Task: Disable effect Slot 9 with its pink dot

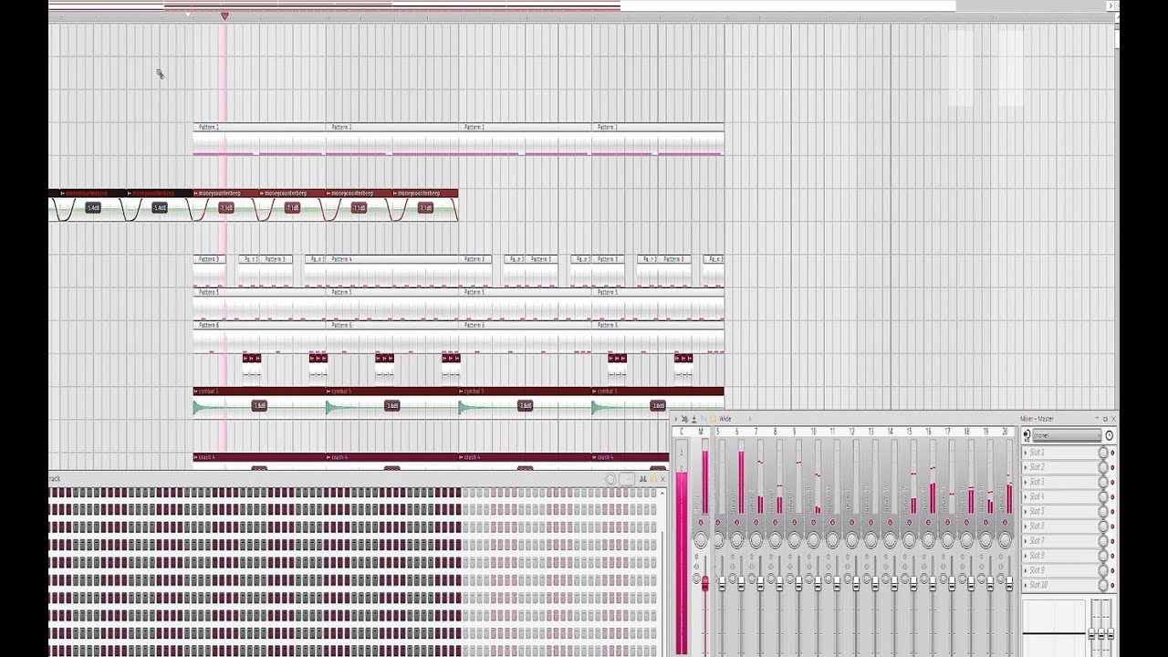Action: pos(1112,570)
